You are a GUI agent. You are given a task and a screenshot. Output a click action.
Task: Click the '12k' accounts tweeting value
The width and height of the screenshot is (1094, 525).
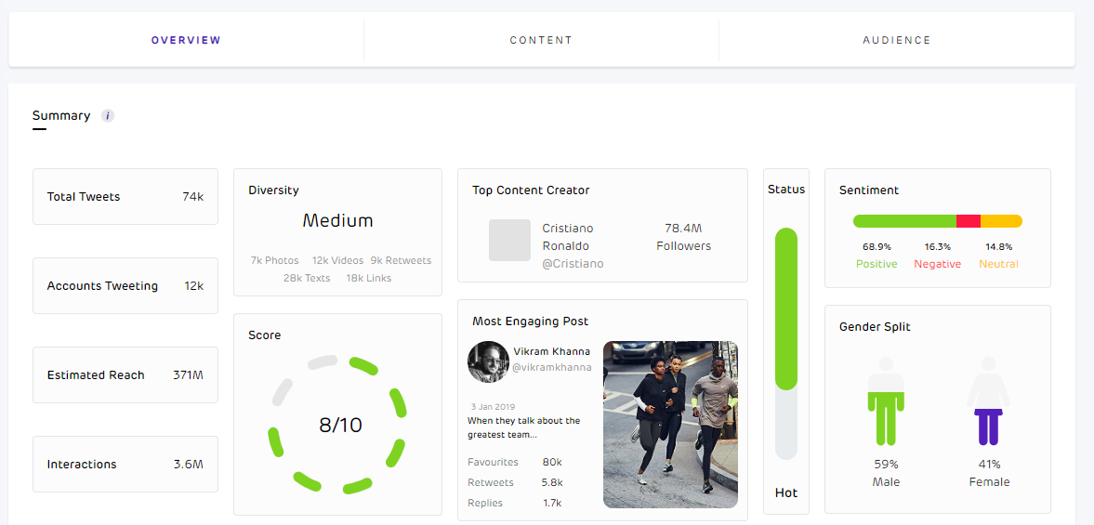[x=194, y=286]
